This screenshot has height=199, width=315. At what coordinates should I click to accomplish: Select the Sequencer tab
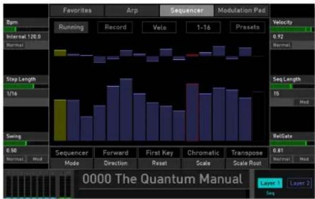click(187, 11)
